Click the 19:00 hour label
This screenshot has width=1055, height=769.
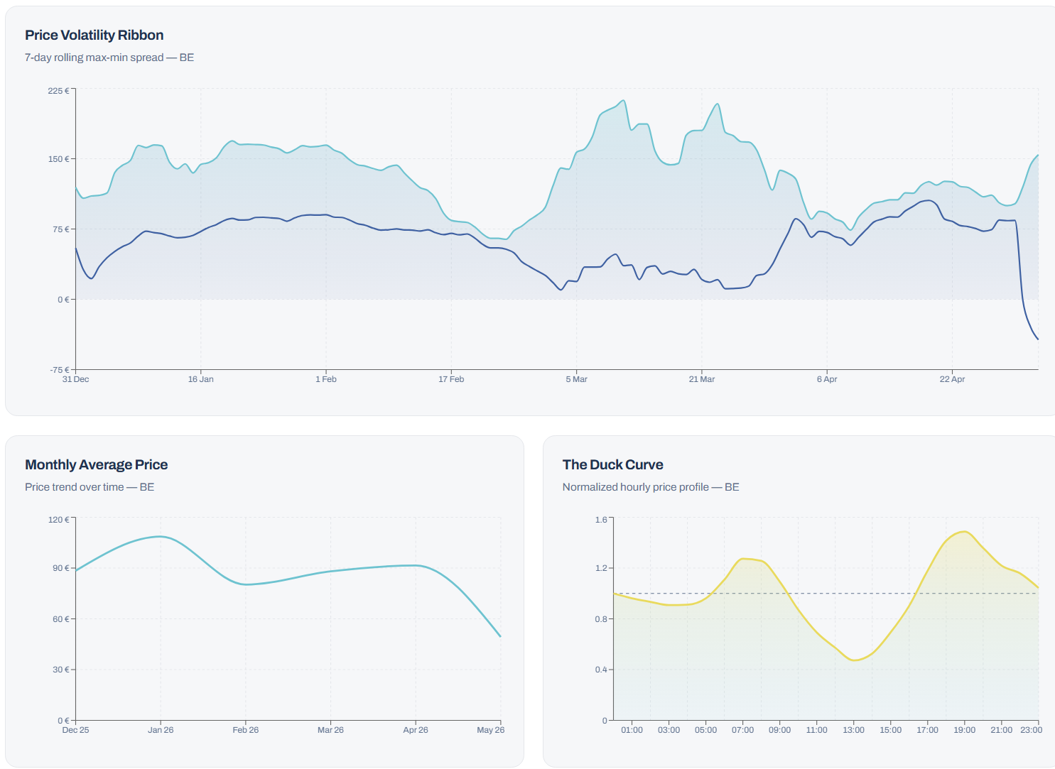click(x=964, y=730)
